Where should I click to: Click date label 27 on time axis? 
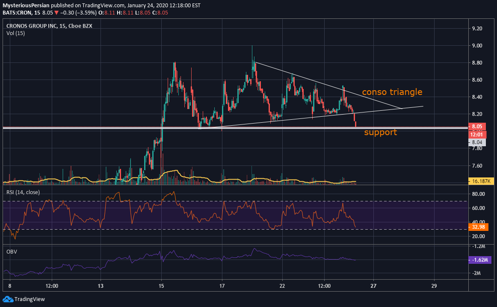pos(373,286)
